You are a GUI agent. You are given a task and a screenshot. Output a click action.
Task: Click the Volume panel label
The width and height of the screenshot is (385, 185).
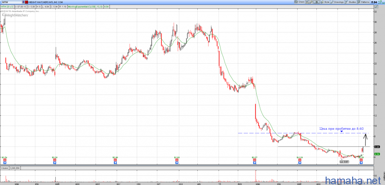click(x=4, y=168)
